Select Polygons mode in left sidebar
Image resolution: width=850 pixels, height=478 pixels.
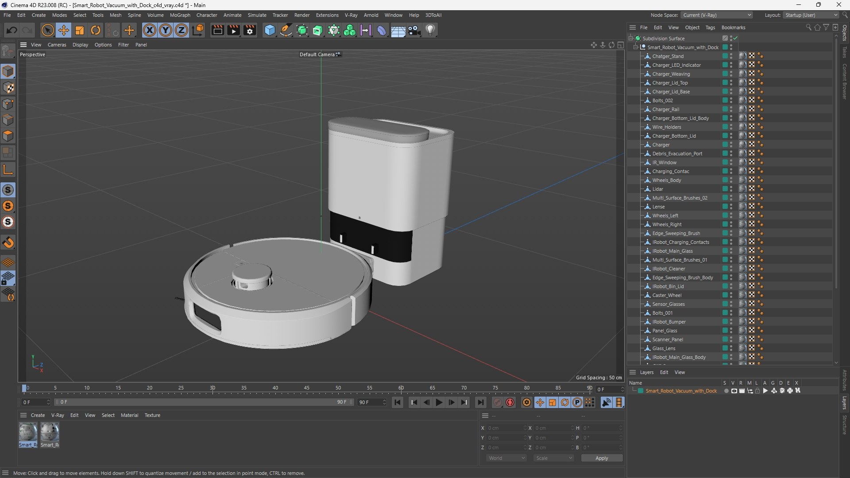coord(8,136)
